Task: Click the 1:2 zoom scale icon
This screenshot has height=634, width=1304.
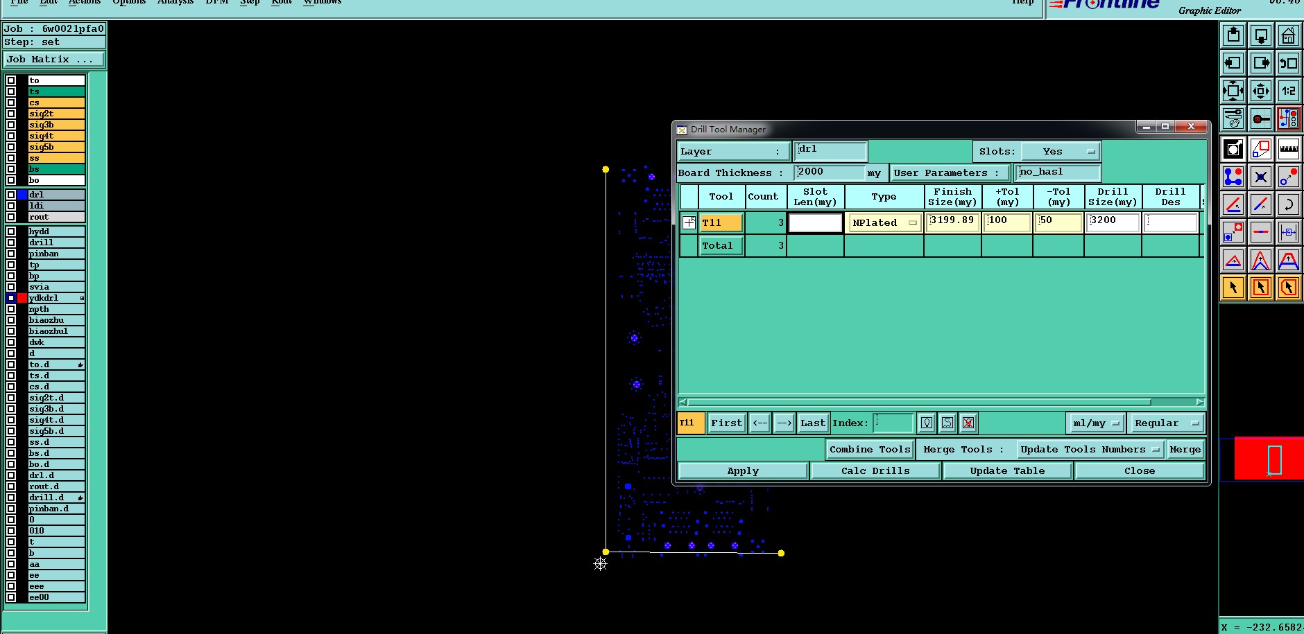Action: click(1288, 91)
